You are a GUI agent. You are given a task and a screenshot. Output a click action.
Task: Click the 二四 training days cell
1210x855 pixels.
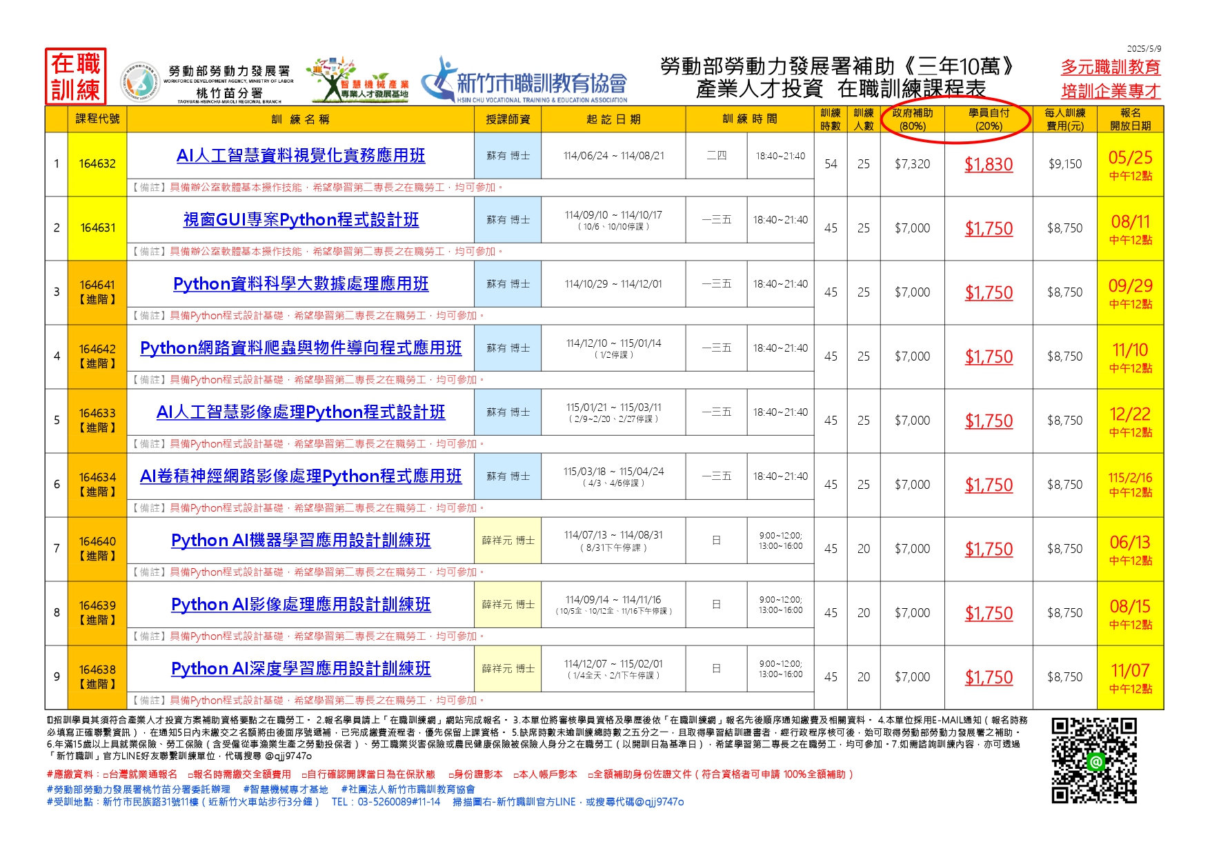[x=716, y=156]
